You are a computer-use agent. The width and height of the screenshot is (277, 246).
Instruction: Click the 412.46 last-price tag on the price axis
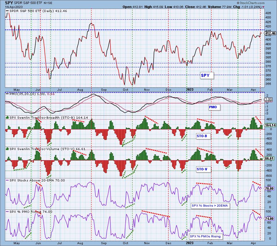(x=270, y=33)
